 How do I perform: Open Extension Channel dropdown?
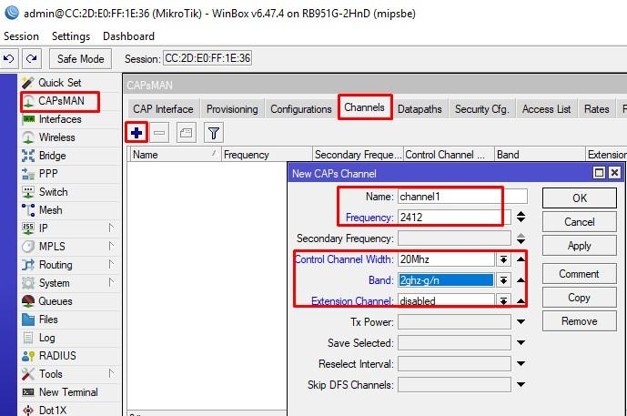coord(503,300)
